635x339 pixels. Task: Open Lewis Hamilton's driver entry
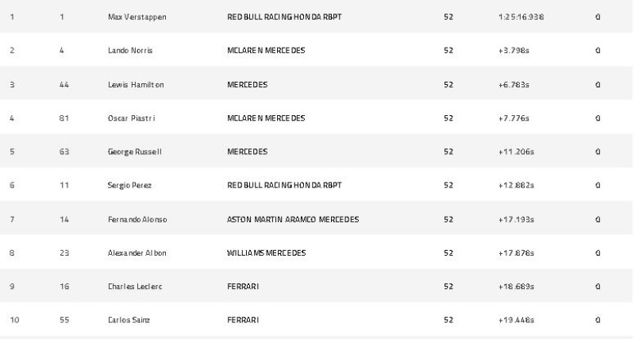click(136, 85)
